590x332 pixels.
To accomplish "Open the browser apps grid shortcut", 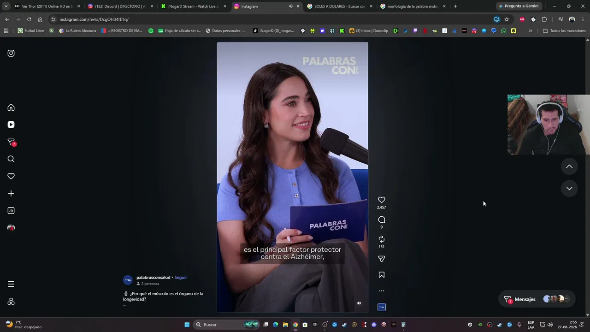I will 6,31.
